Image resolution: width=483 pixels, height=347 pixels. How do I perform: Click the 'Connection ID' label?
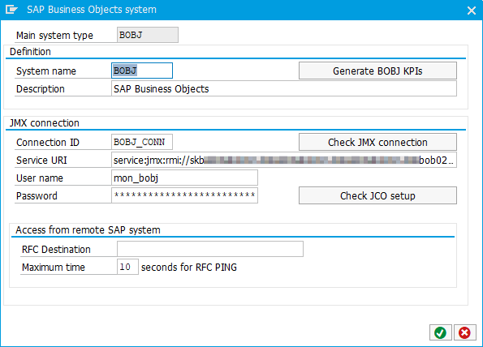48,143
